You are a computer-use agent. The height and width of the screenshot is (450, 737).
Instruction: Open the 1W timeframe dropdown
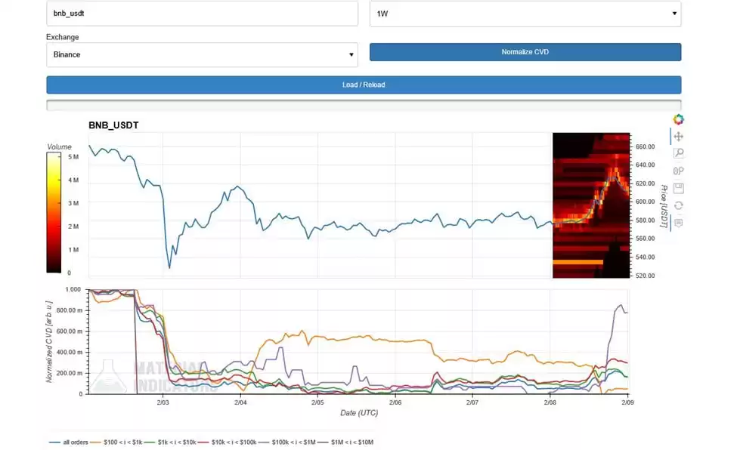pos(525,14)
